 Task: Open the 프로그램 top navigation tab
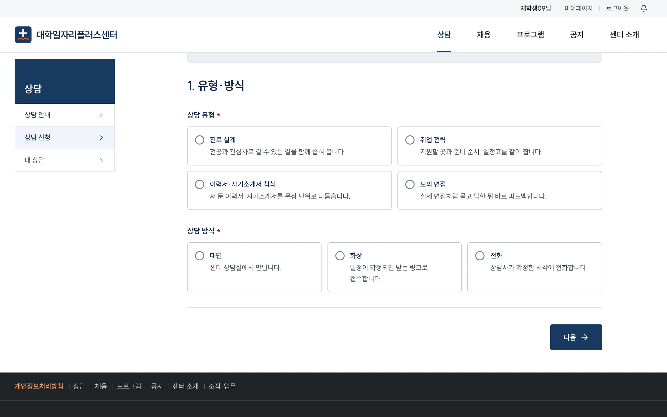tap(530, 35)
